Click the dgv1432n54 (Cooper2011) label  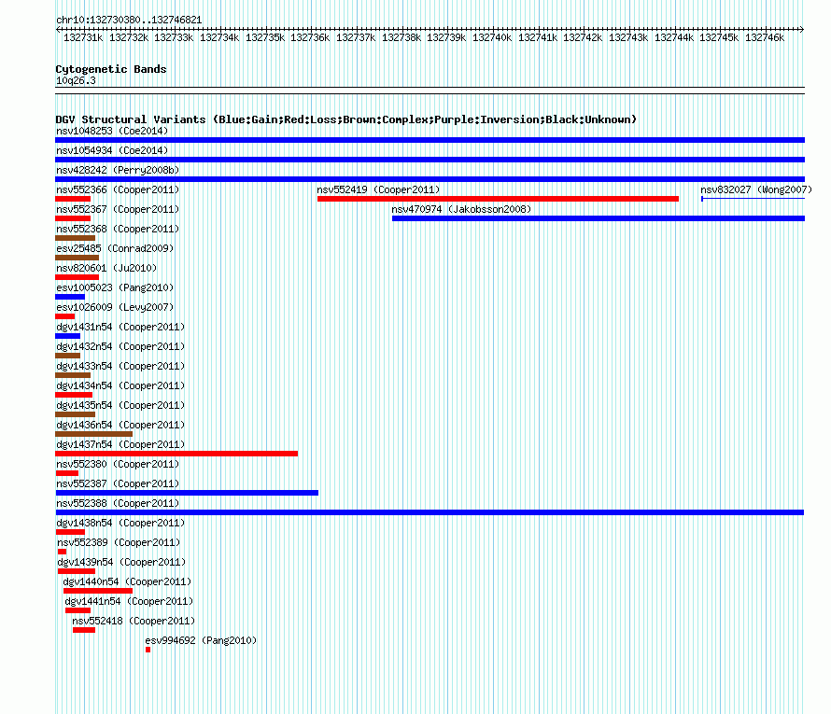120,346
